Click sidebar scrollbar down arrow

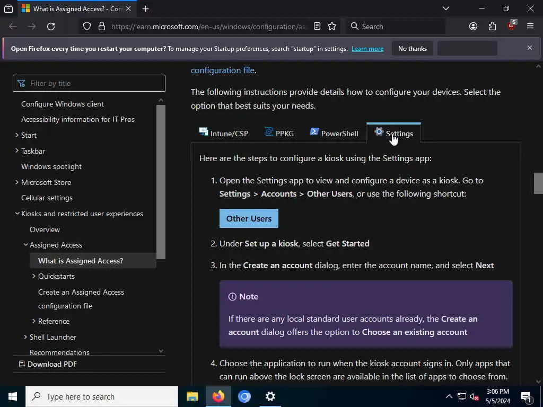click(x=161, y=351)
